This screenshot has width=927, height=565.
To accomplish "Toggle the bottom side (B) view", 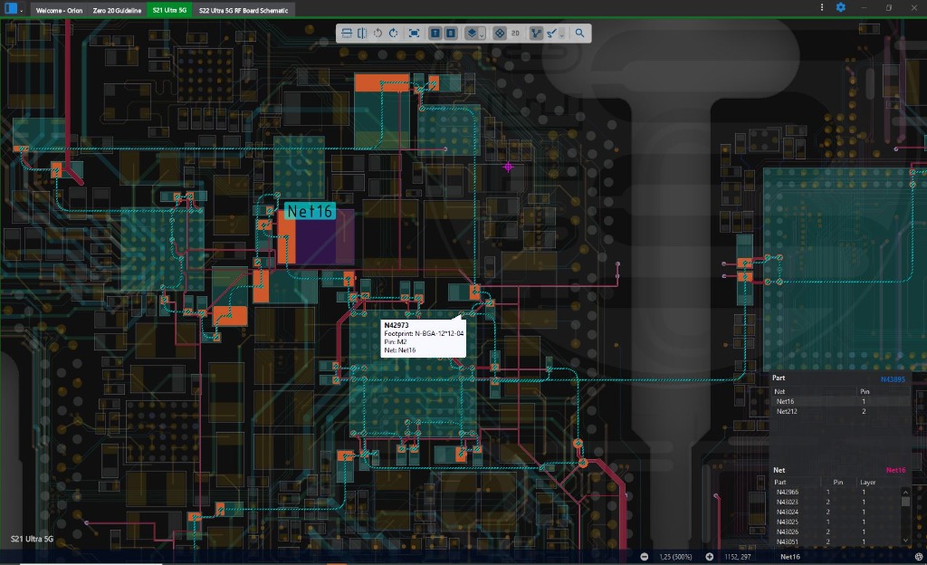I will [x=451, y=34].
